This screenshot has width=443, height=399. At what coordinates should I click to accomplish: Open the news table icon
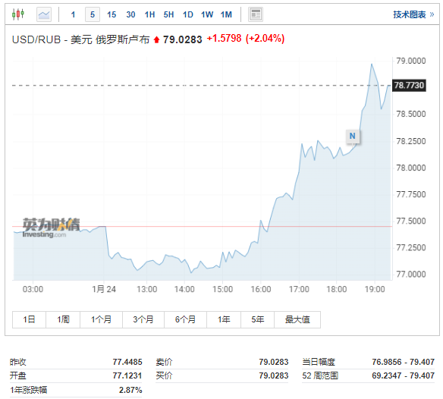(x=256, y=14)
